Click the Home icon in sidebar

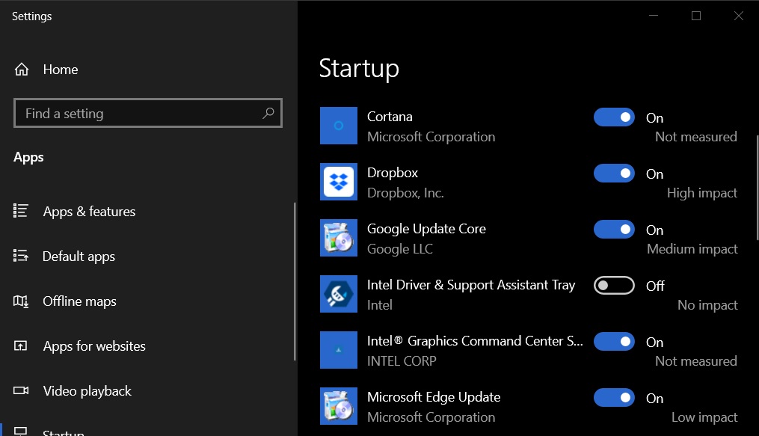(x=22, y=70)
